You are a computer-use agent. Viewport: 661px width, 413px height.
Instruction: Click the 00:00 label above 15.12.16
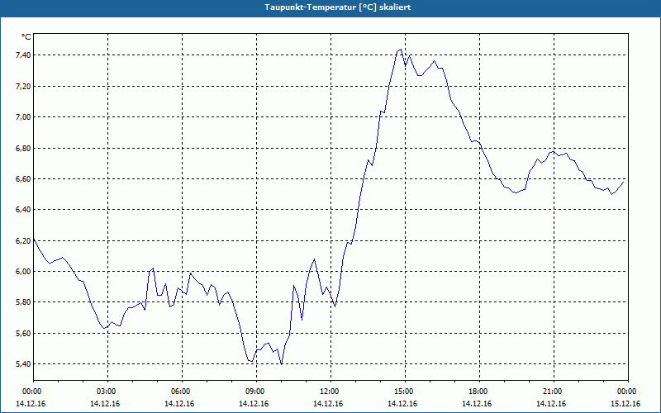click(x=626, y=392)
